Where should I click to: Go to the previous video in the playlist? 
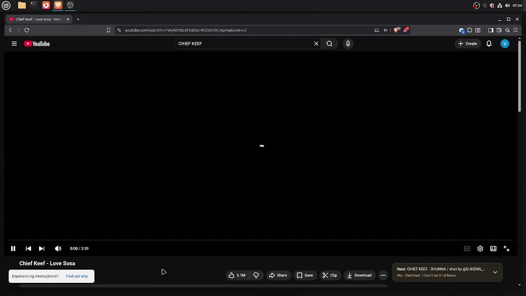(28, 248)
